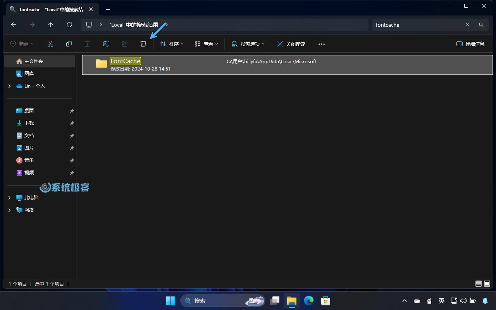
Task: Click the File Explorer taskbar icon
Action: [x=292, y=301]
